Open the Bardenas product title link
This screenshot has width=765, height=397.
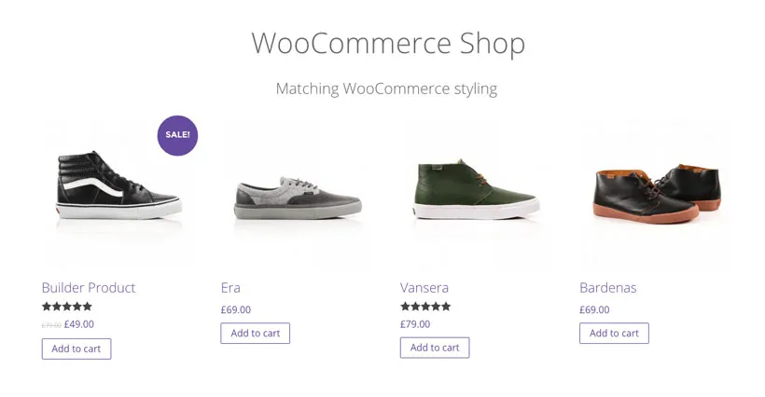[607, 287]
